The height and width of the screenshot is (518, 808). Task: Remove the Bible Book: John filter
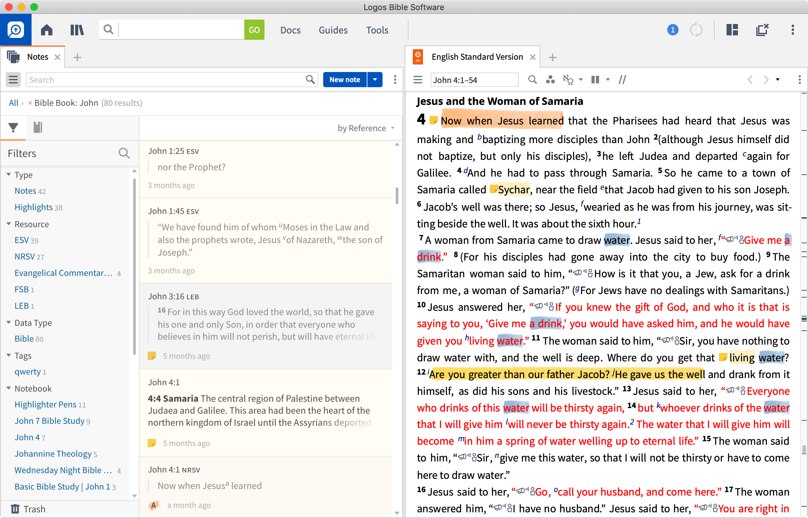coord(30,103)
